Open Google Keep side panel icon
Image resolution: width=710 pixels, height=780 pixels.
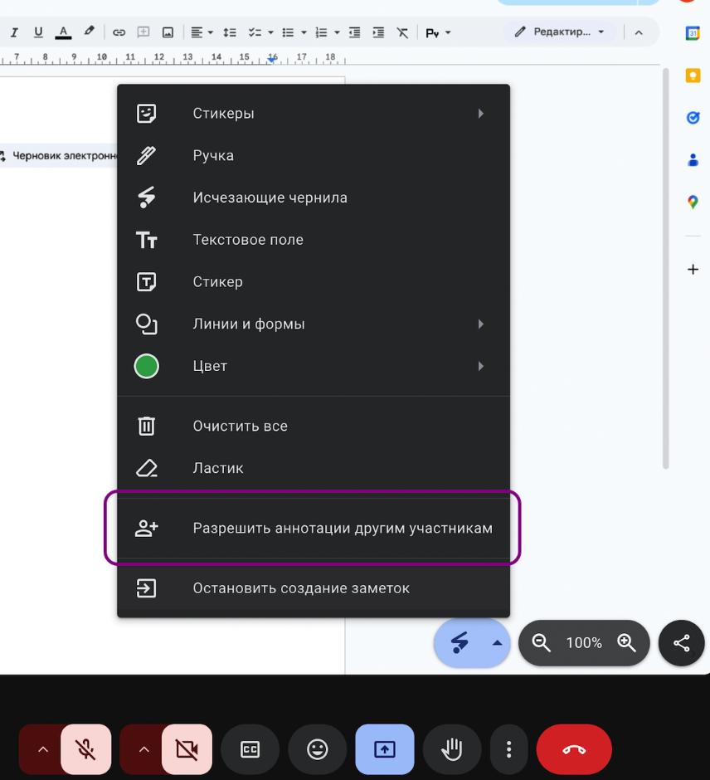click(x=693, y=76)
